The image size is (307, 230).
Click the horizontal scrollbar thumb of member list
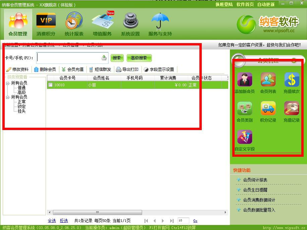coord(97,212)
